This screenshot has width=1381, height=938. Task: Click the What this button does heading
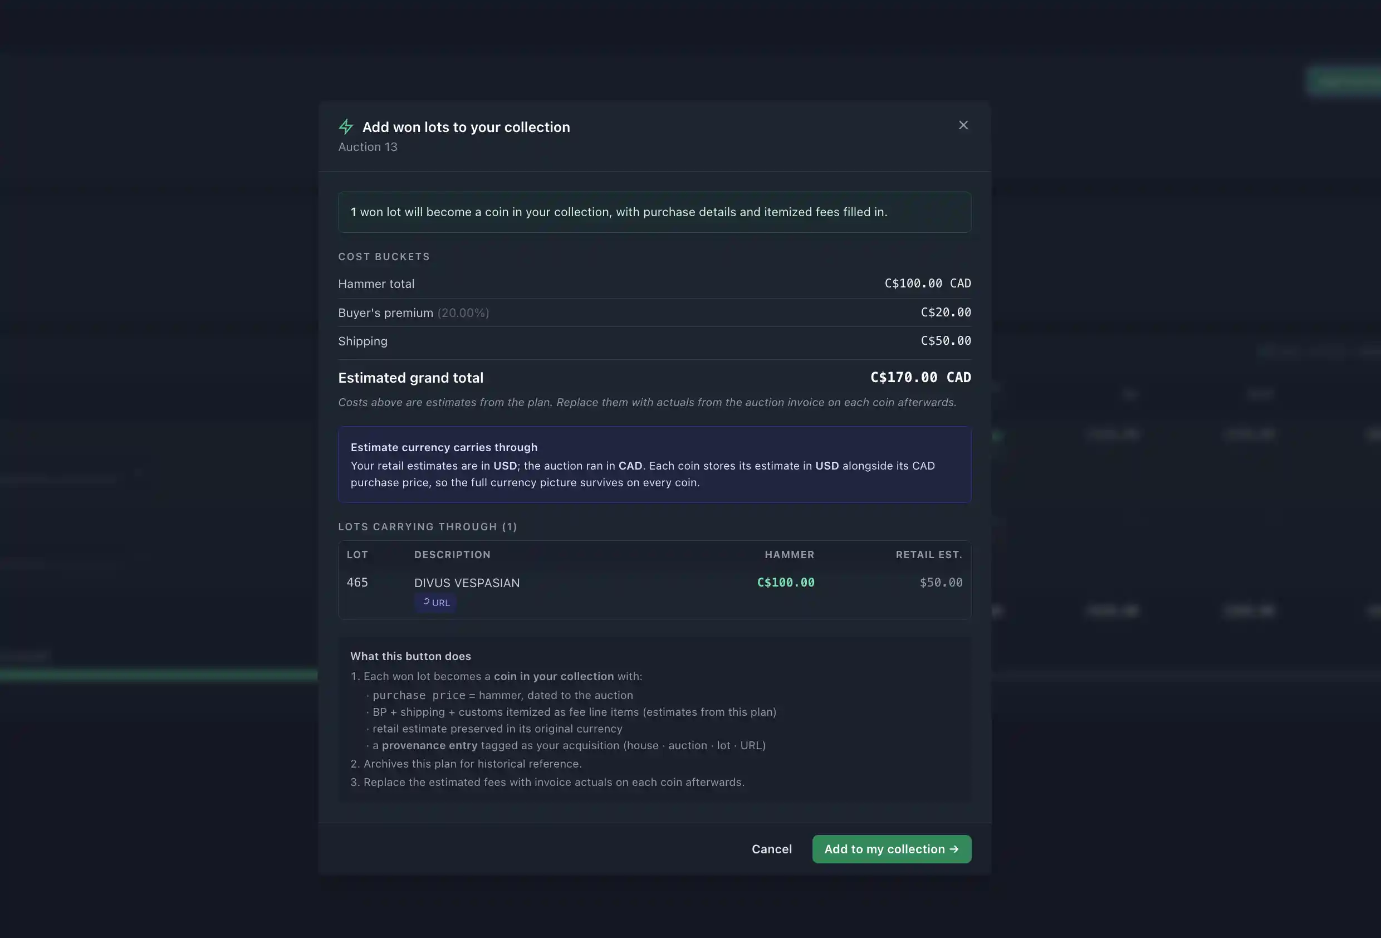(410, 656)
